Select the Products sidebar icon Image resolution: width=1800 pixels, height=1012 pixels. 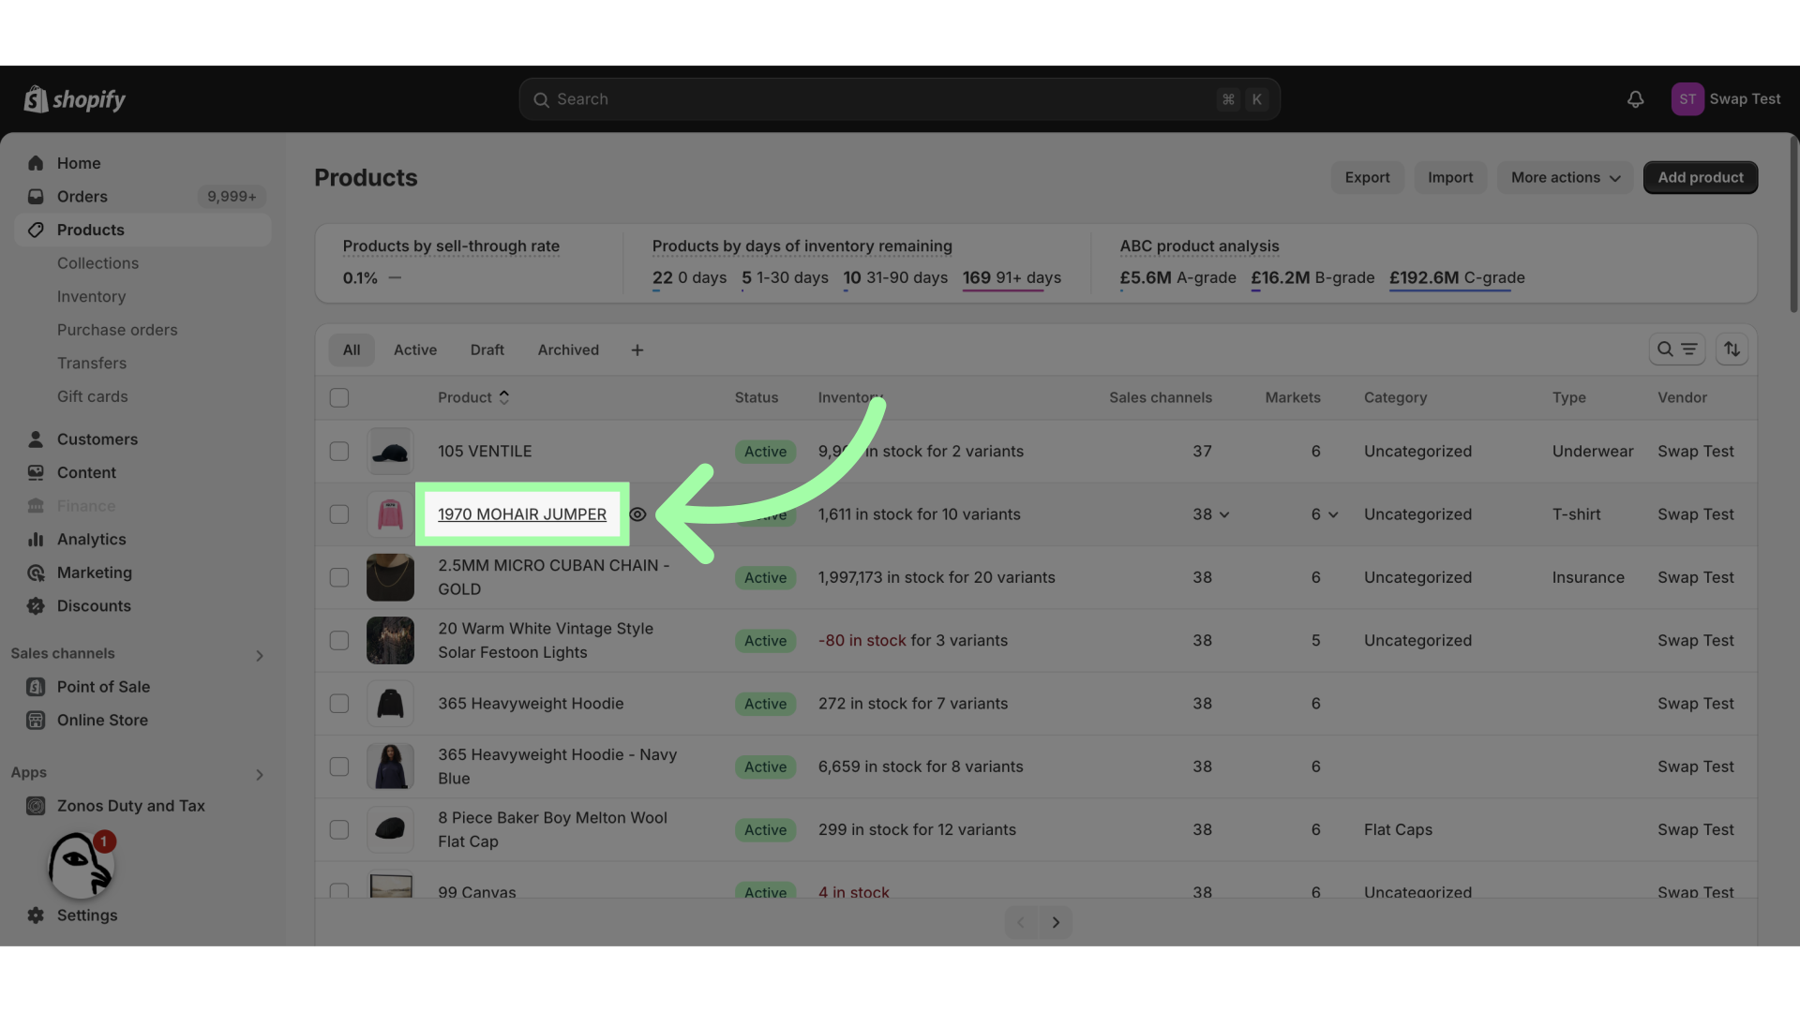click(x=36, y=230)
